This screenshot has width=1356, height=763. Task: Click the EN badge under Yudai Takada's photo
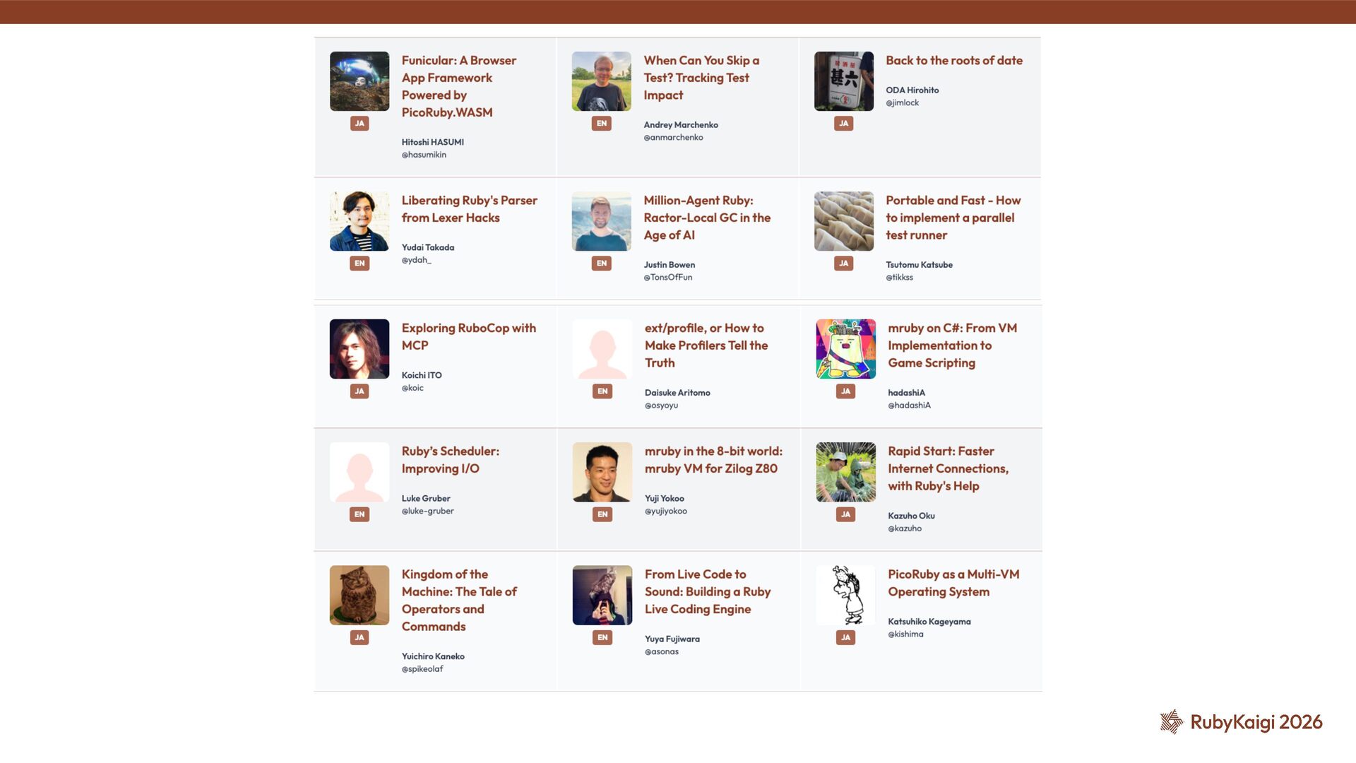[x=359, y=264]
